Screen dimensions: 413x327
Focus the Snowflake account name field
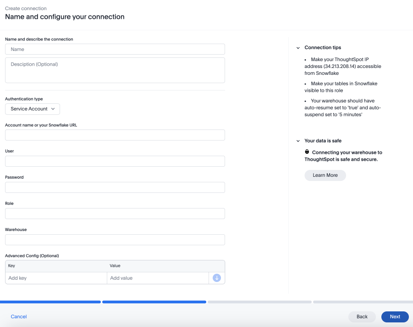tap(115, 135)
